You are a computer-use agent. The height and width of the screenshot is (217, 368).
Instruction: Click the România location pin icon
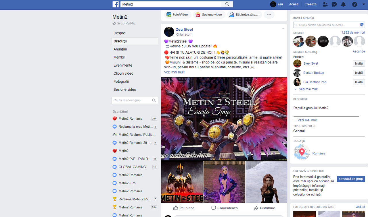tap(302, 151)
